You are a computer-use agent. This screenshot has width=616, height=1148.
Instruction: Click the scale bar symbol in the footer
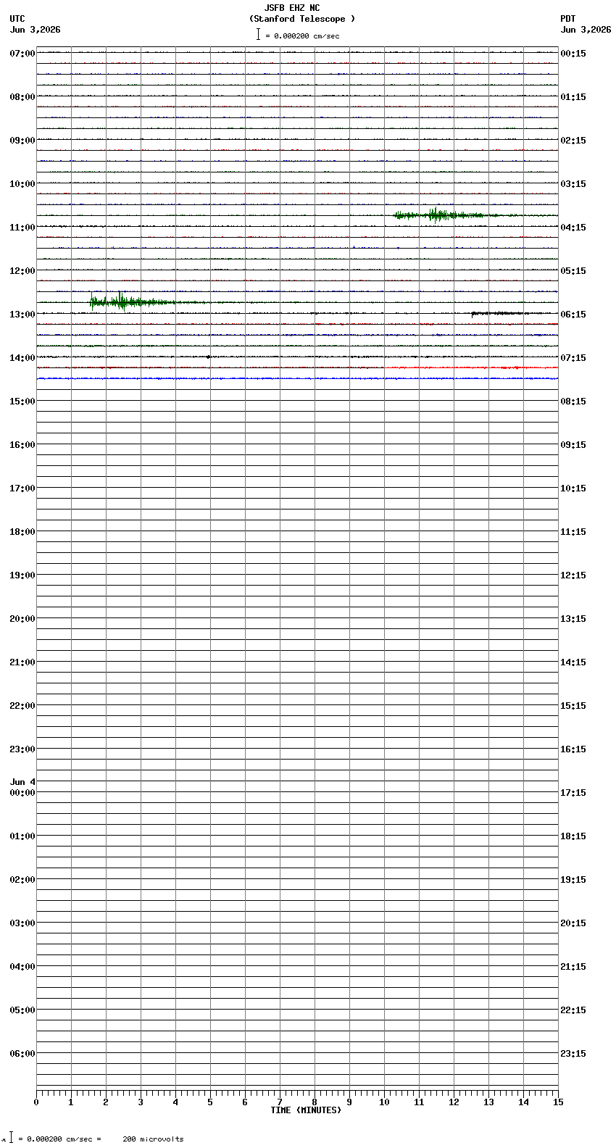tap(11, 1138)
